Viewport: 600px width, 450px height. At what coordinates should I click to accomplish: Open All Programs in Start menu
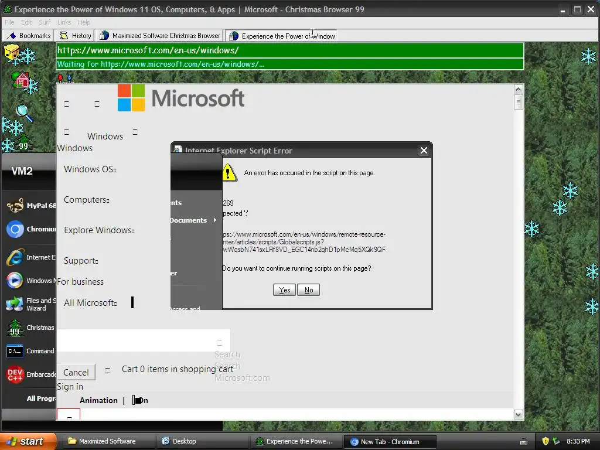pos(40,398)
